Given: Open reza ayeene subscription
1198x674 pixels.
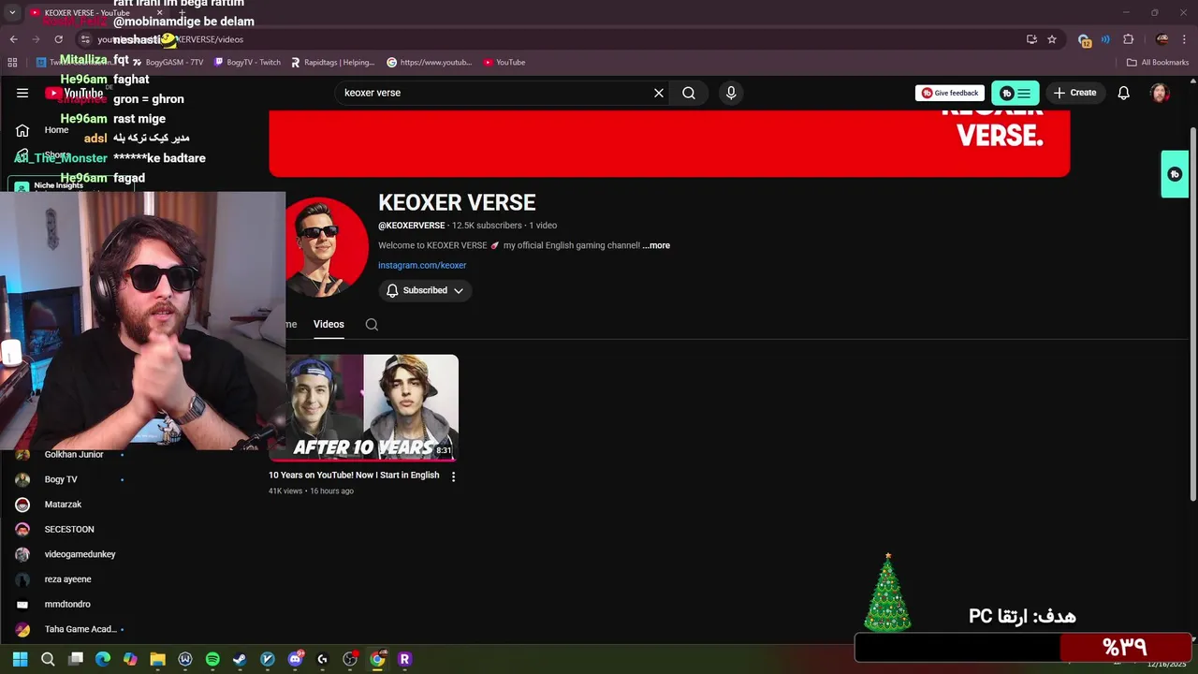Looking at the screenshot, I should point(67,579).
